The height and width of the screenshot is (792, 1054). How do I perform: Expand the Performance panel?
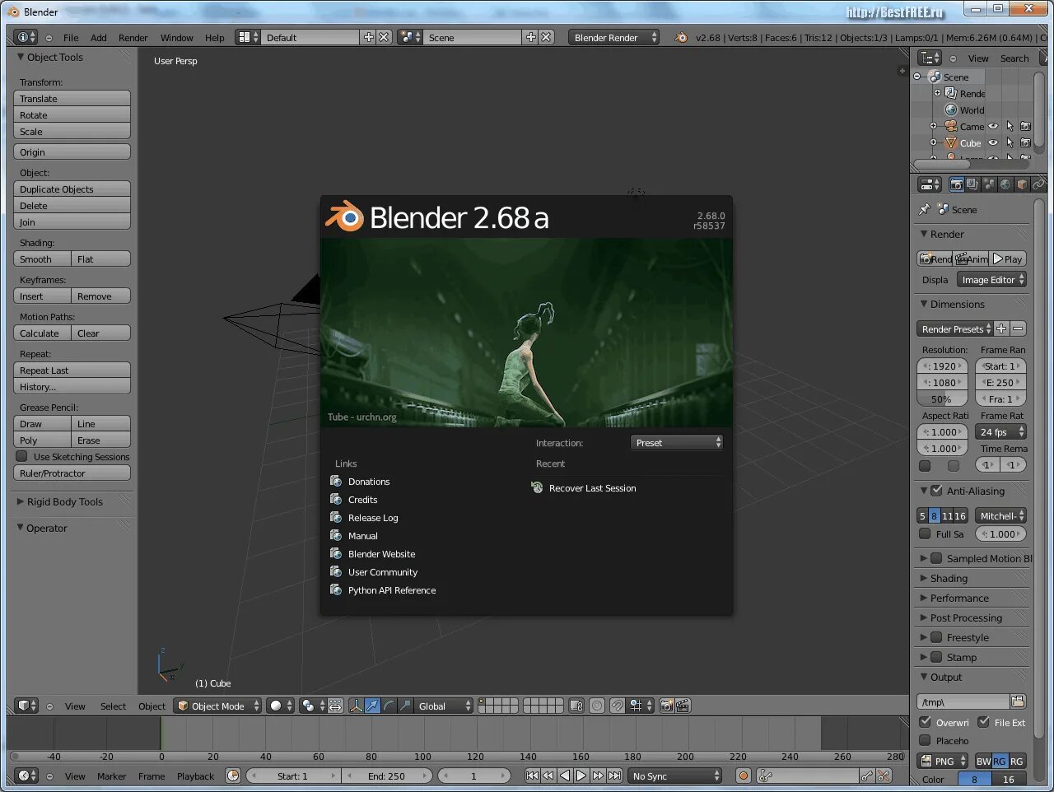coord(959,598)
